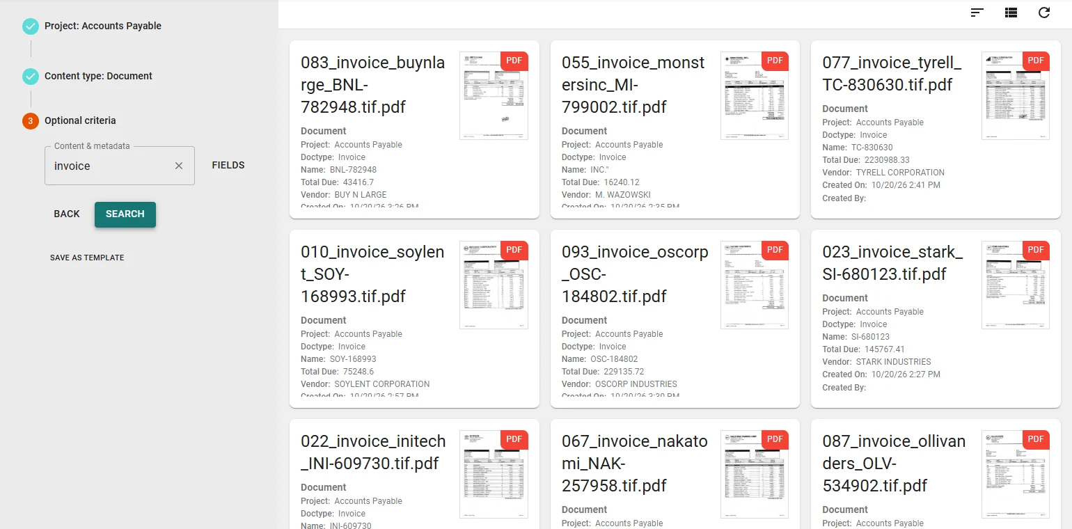Image resolution: width=1072 pixels, height=529 pixels.
Task: Switch to list view layout
Action: (x=1011, y=13)
